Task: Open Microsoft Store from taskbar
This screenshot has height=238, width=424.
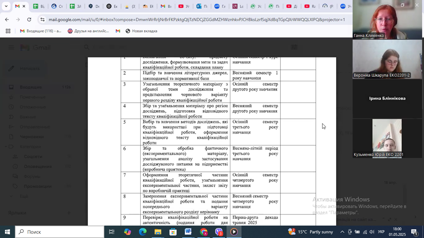Action: click(173, 232)
